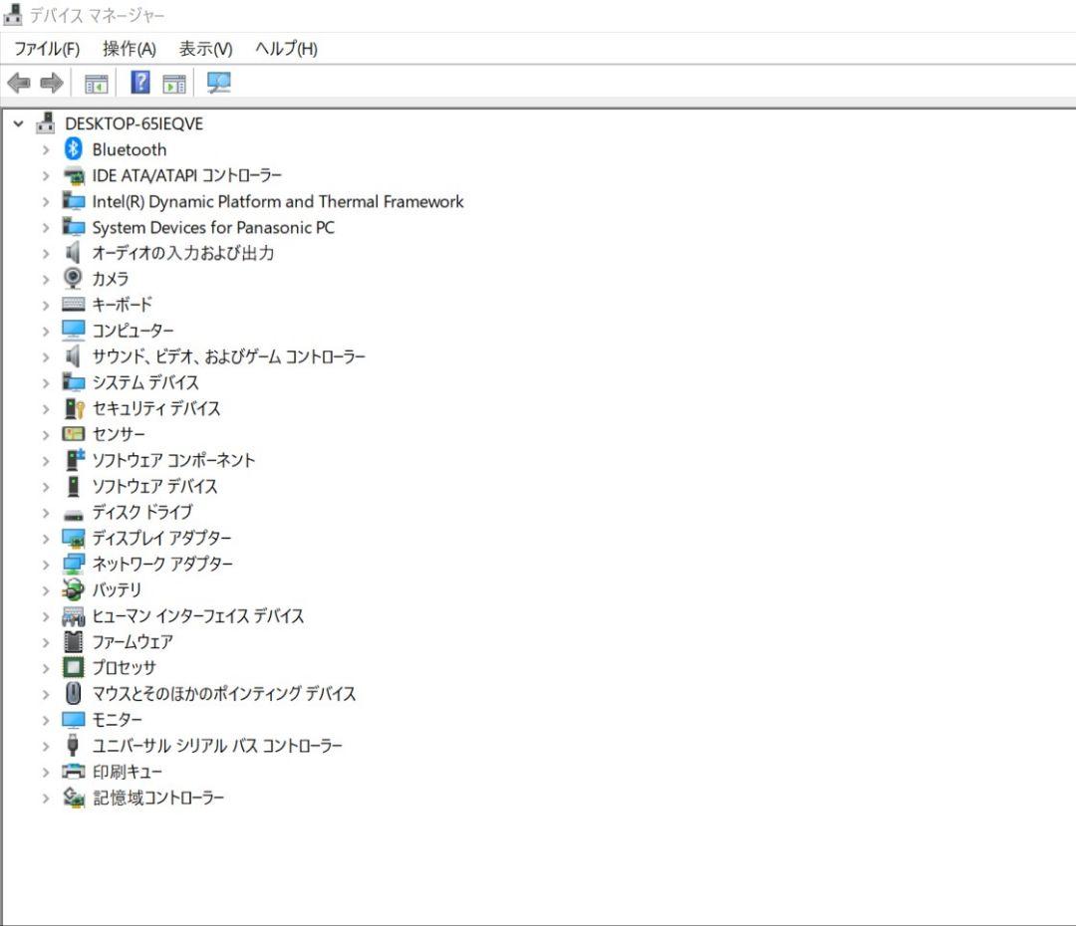Click the IDE ATA/ATAPI コントローラー icon
The width and height of the screenshot is (1076, 926).
pyautogui.click(x=74, y=175)
